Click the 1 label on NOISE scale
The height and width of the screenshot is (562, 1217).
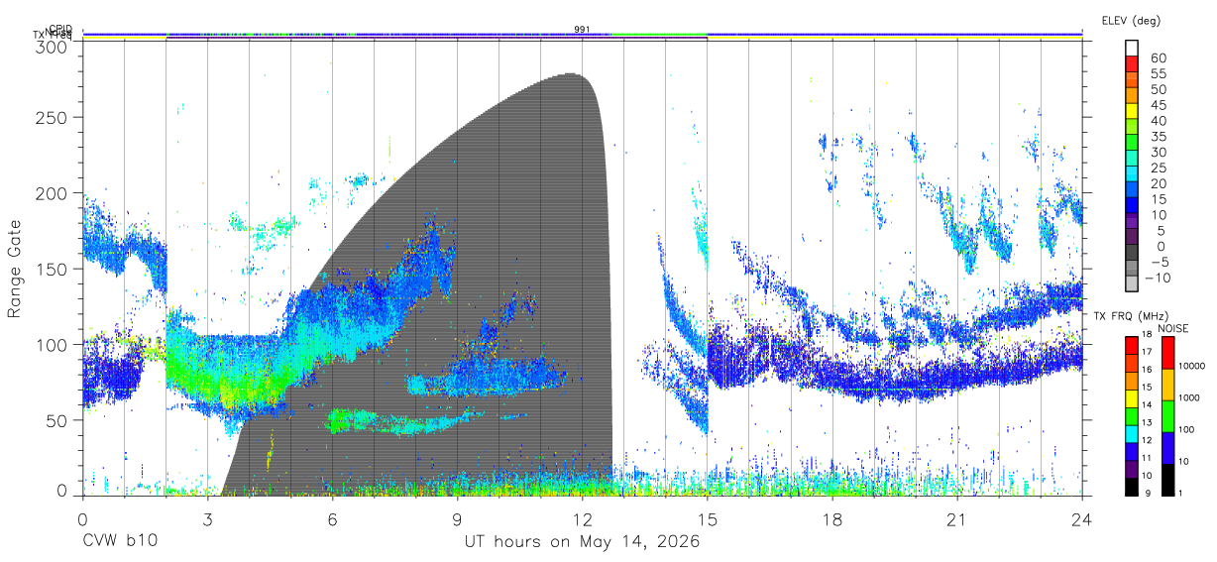pos(1180,494)
